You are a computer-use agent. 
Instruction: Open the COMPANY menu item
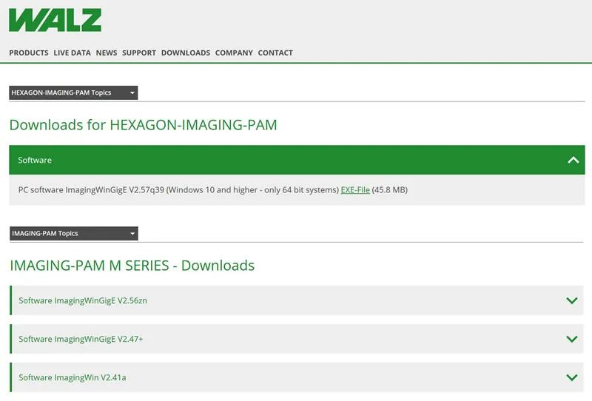234,53
